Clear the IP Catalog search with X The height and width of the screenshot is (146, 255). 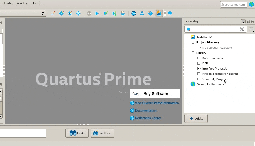pyautogui.click(x=242, y=29)
